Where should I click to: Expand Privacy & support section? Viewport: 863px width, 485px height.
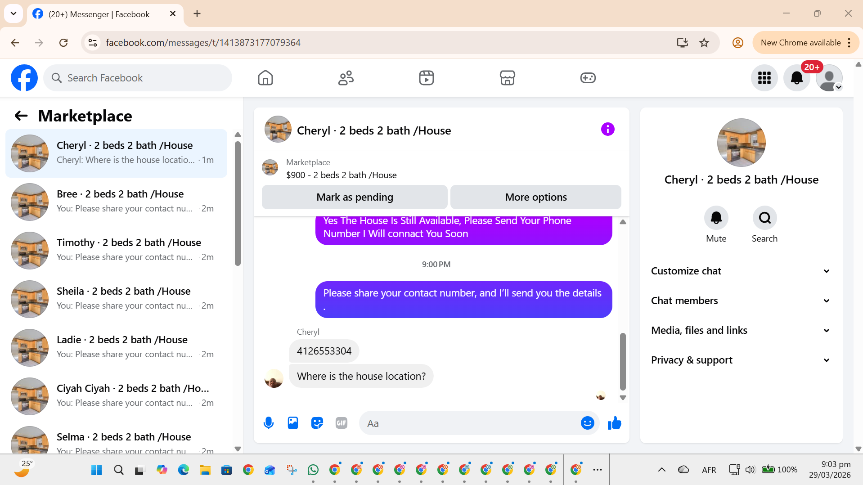741,360
